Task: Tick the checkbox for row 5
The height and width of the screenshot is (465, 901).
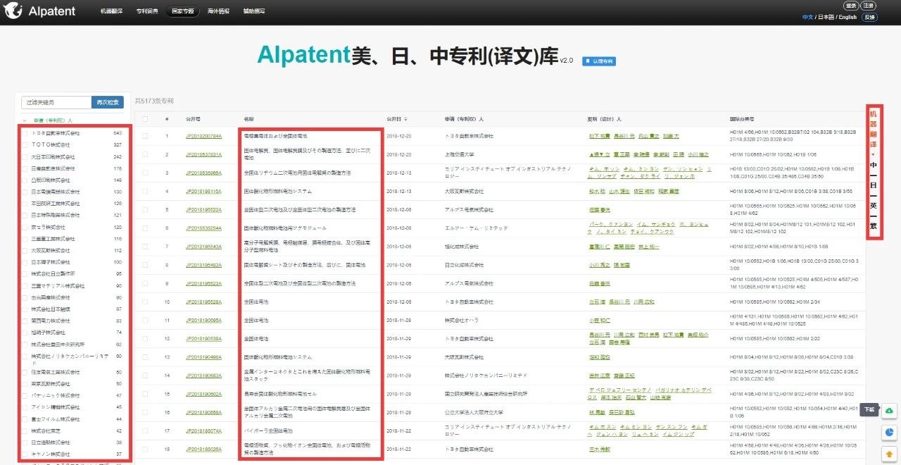Action: click(x=145, y=209)
